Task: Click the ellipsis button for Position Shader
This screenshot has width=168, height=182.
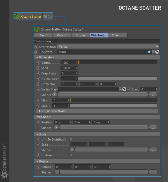Action: [153, 128]
